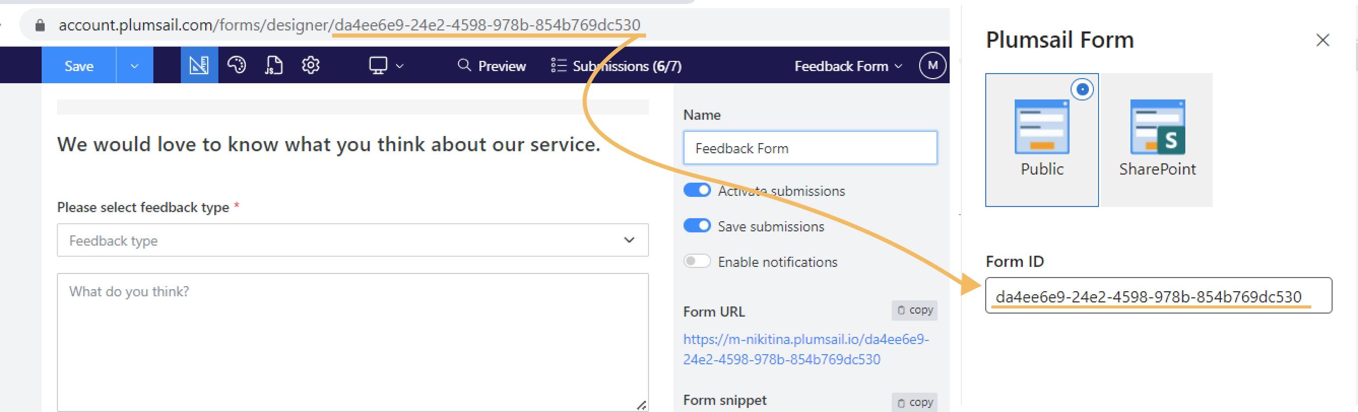The width and height of the screenshot is (1358, 412).
Task: Open Submissions (6/7) list
Action: pos(616,65)
